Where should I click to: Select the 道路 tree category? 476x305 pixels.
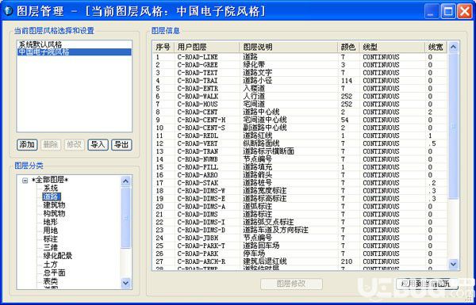(x=51, y=196)
